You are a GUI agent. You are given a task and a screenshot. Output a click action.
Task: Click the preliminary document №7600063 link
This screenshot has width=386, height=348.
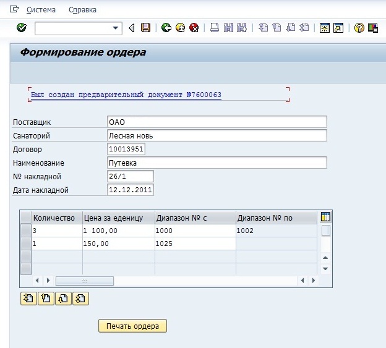(x=126, y=95)
